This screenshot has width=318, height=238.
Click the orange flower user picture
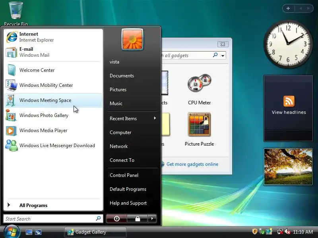tap(132, 39)
